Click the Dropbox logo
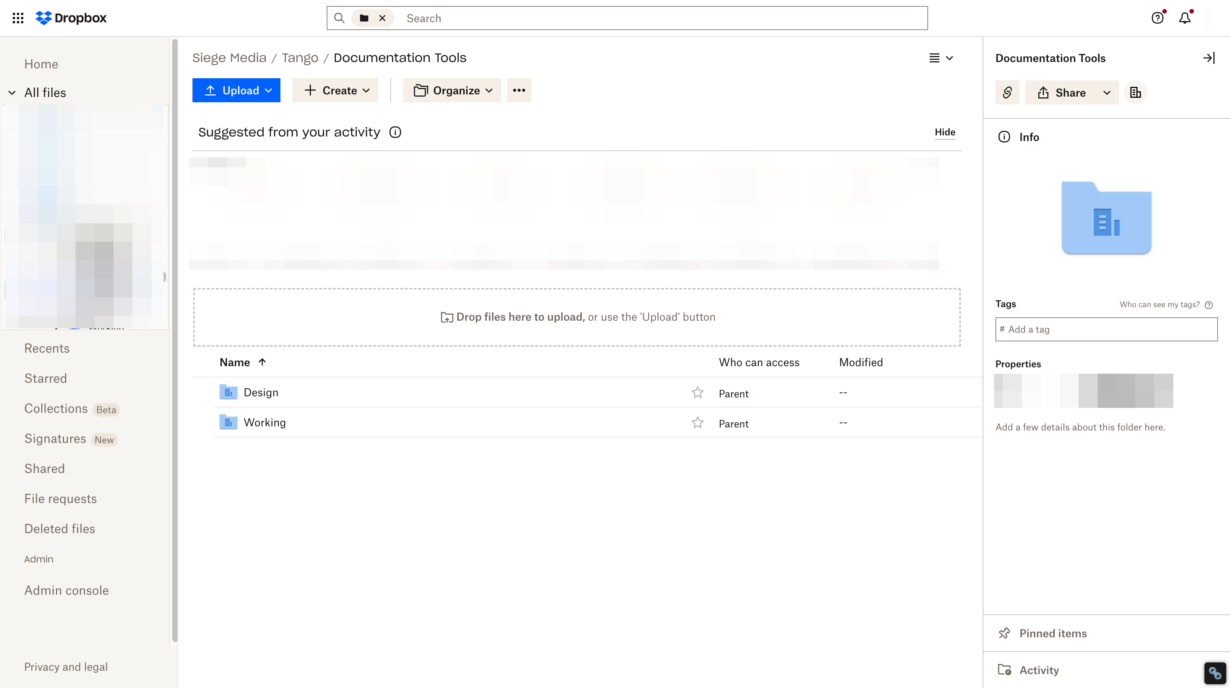 click(x=71, y=18)
